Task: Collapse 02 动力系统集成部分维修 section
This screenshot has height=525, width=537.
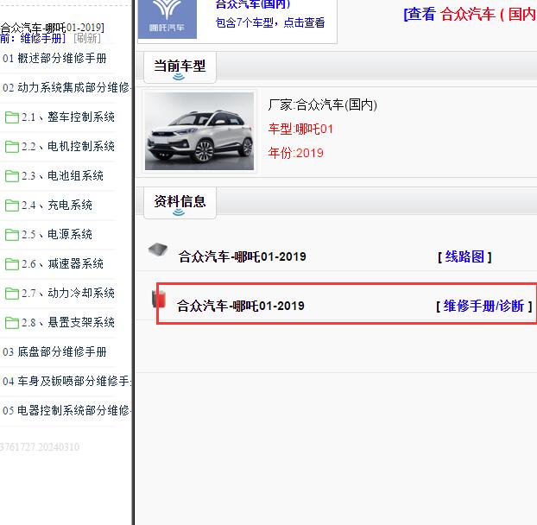Action: (66, 88)
